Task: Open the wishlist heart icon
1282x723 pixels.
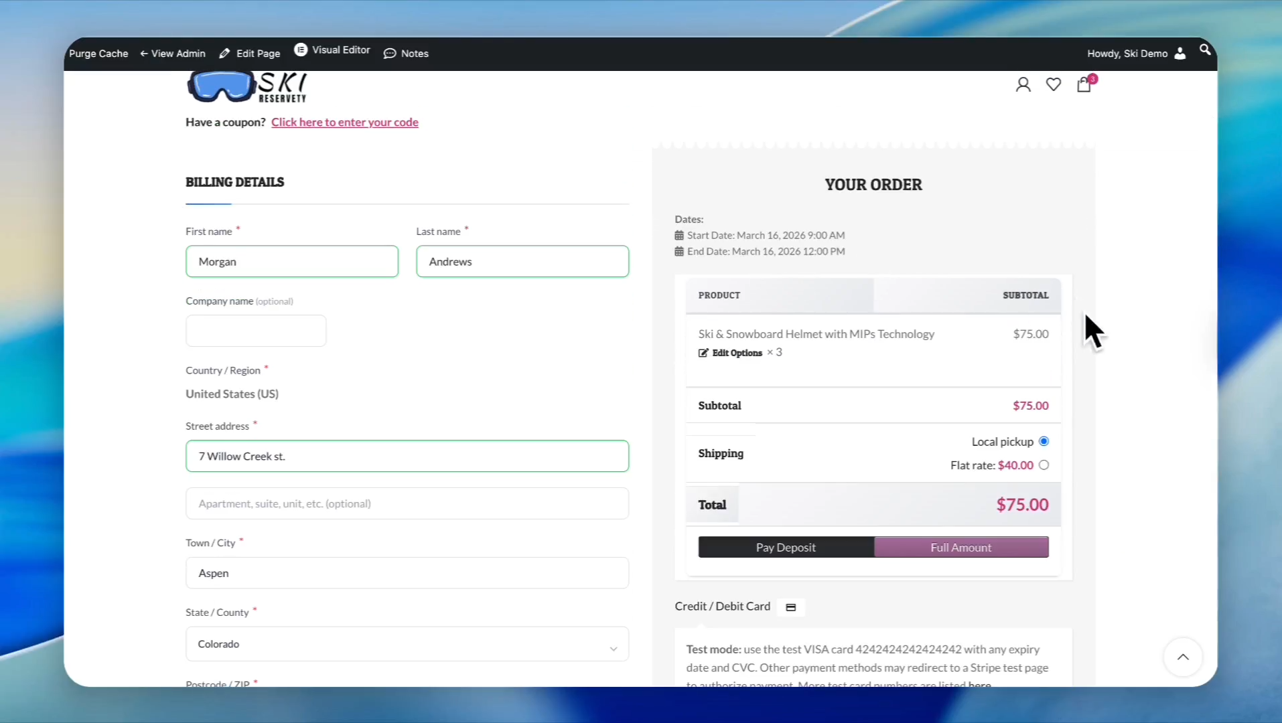Action: pyautogui.click(x=1054, y=84)
